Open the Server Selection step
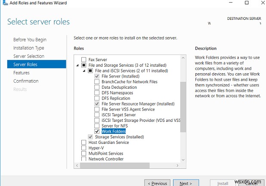 coord(29,56)
